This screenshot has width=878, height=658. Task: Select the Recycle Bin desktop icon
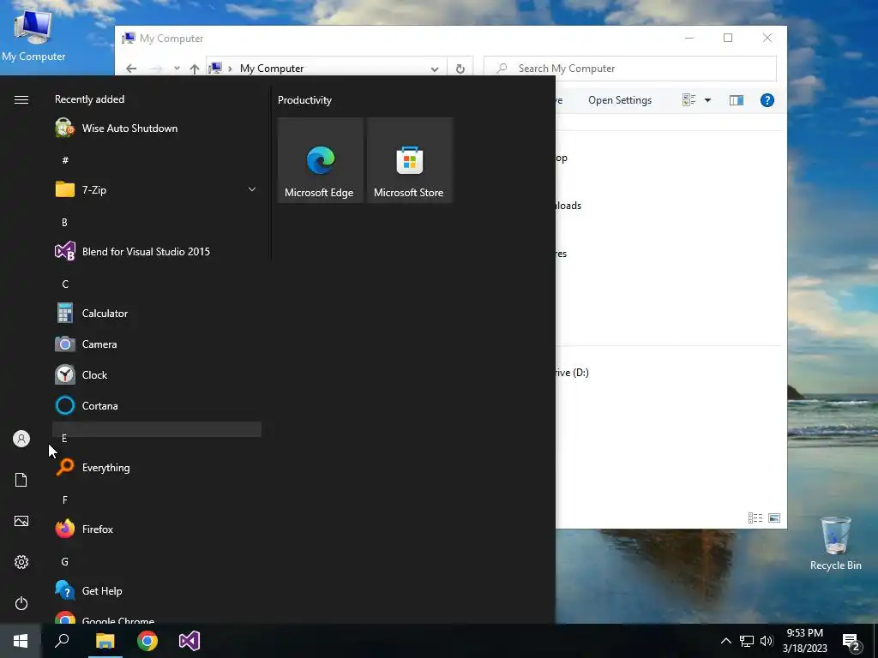(x=835, y=542)
